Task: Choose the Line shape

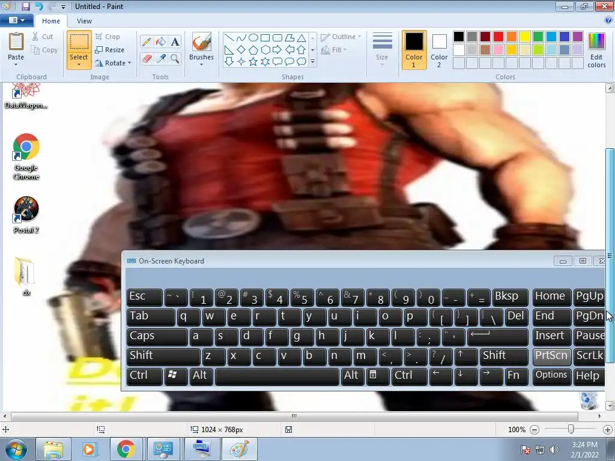Action: [229, 38]
